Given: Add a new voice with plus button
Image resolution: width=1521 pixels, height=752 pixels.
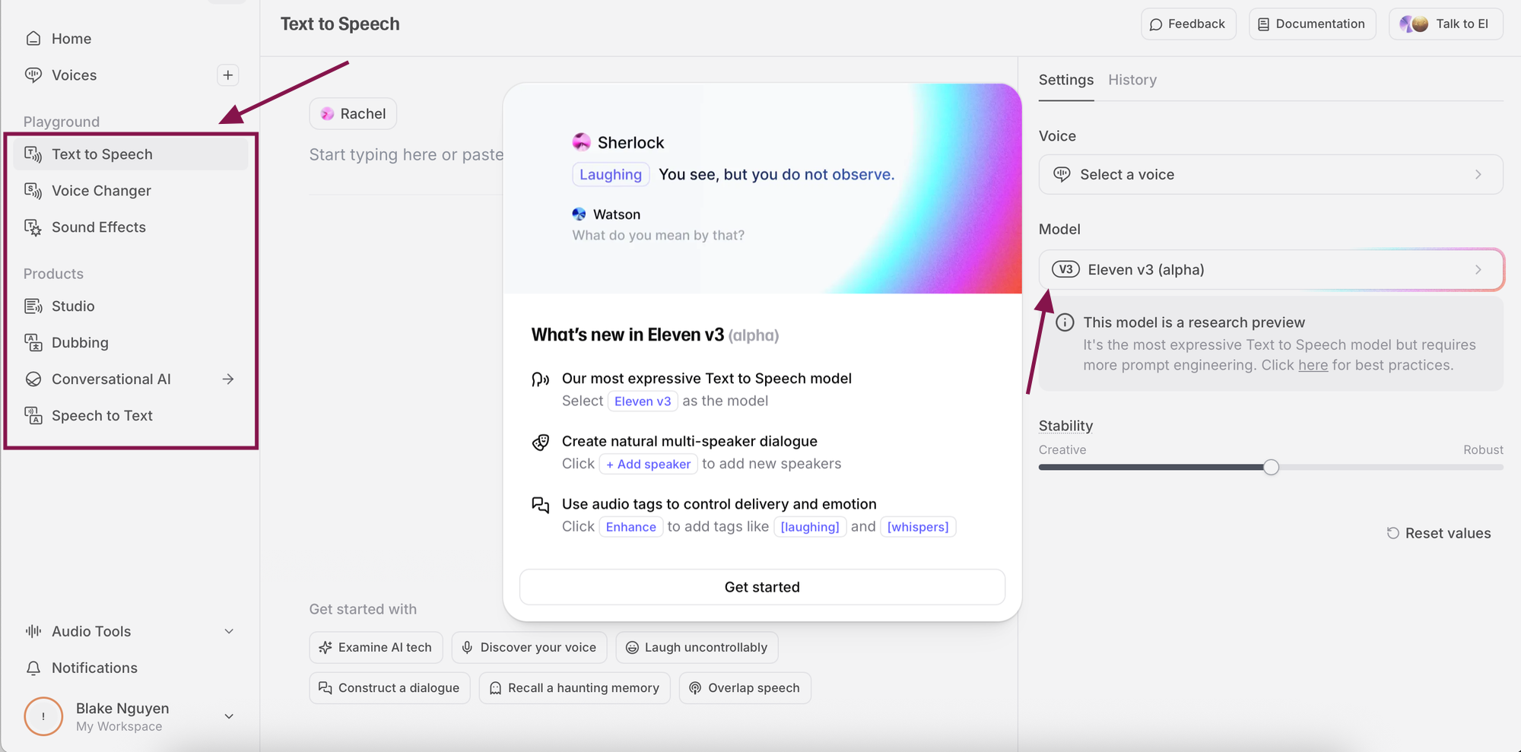Looking at the screenshot, I should [228, 75].
